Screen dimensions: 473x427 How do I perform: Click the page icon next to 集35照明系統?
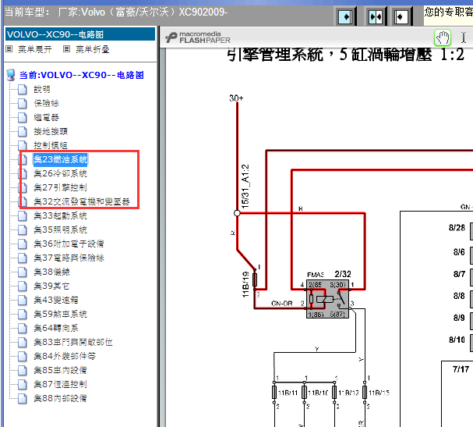coord(22,230)
